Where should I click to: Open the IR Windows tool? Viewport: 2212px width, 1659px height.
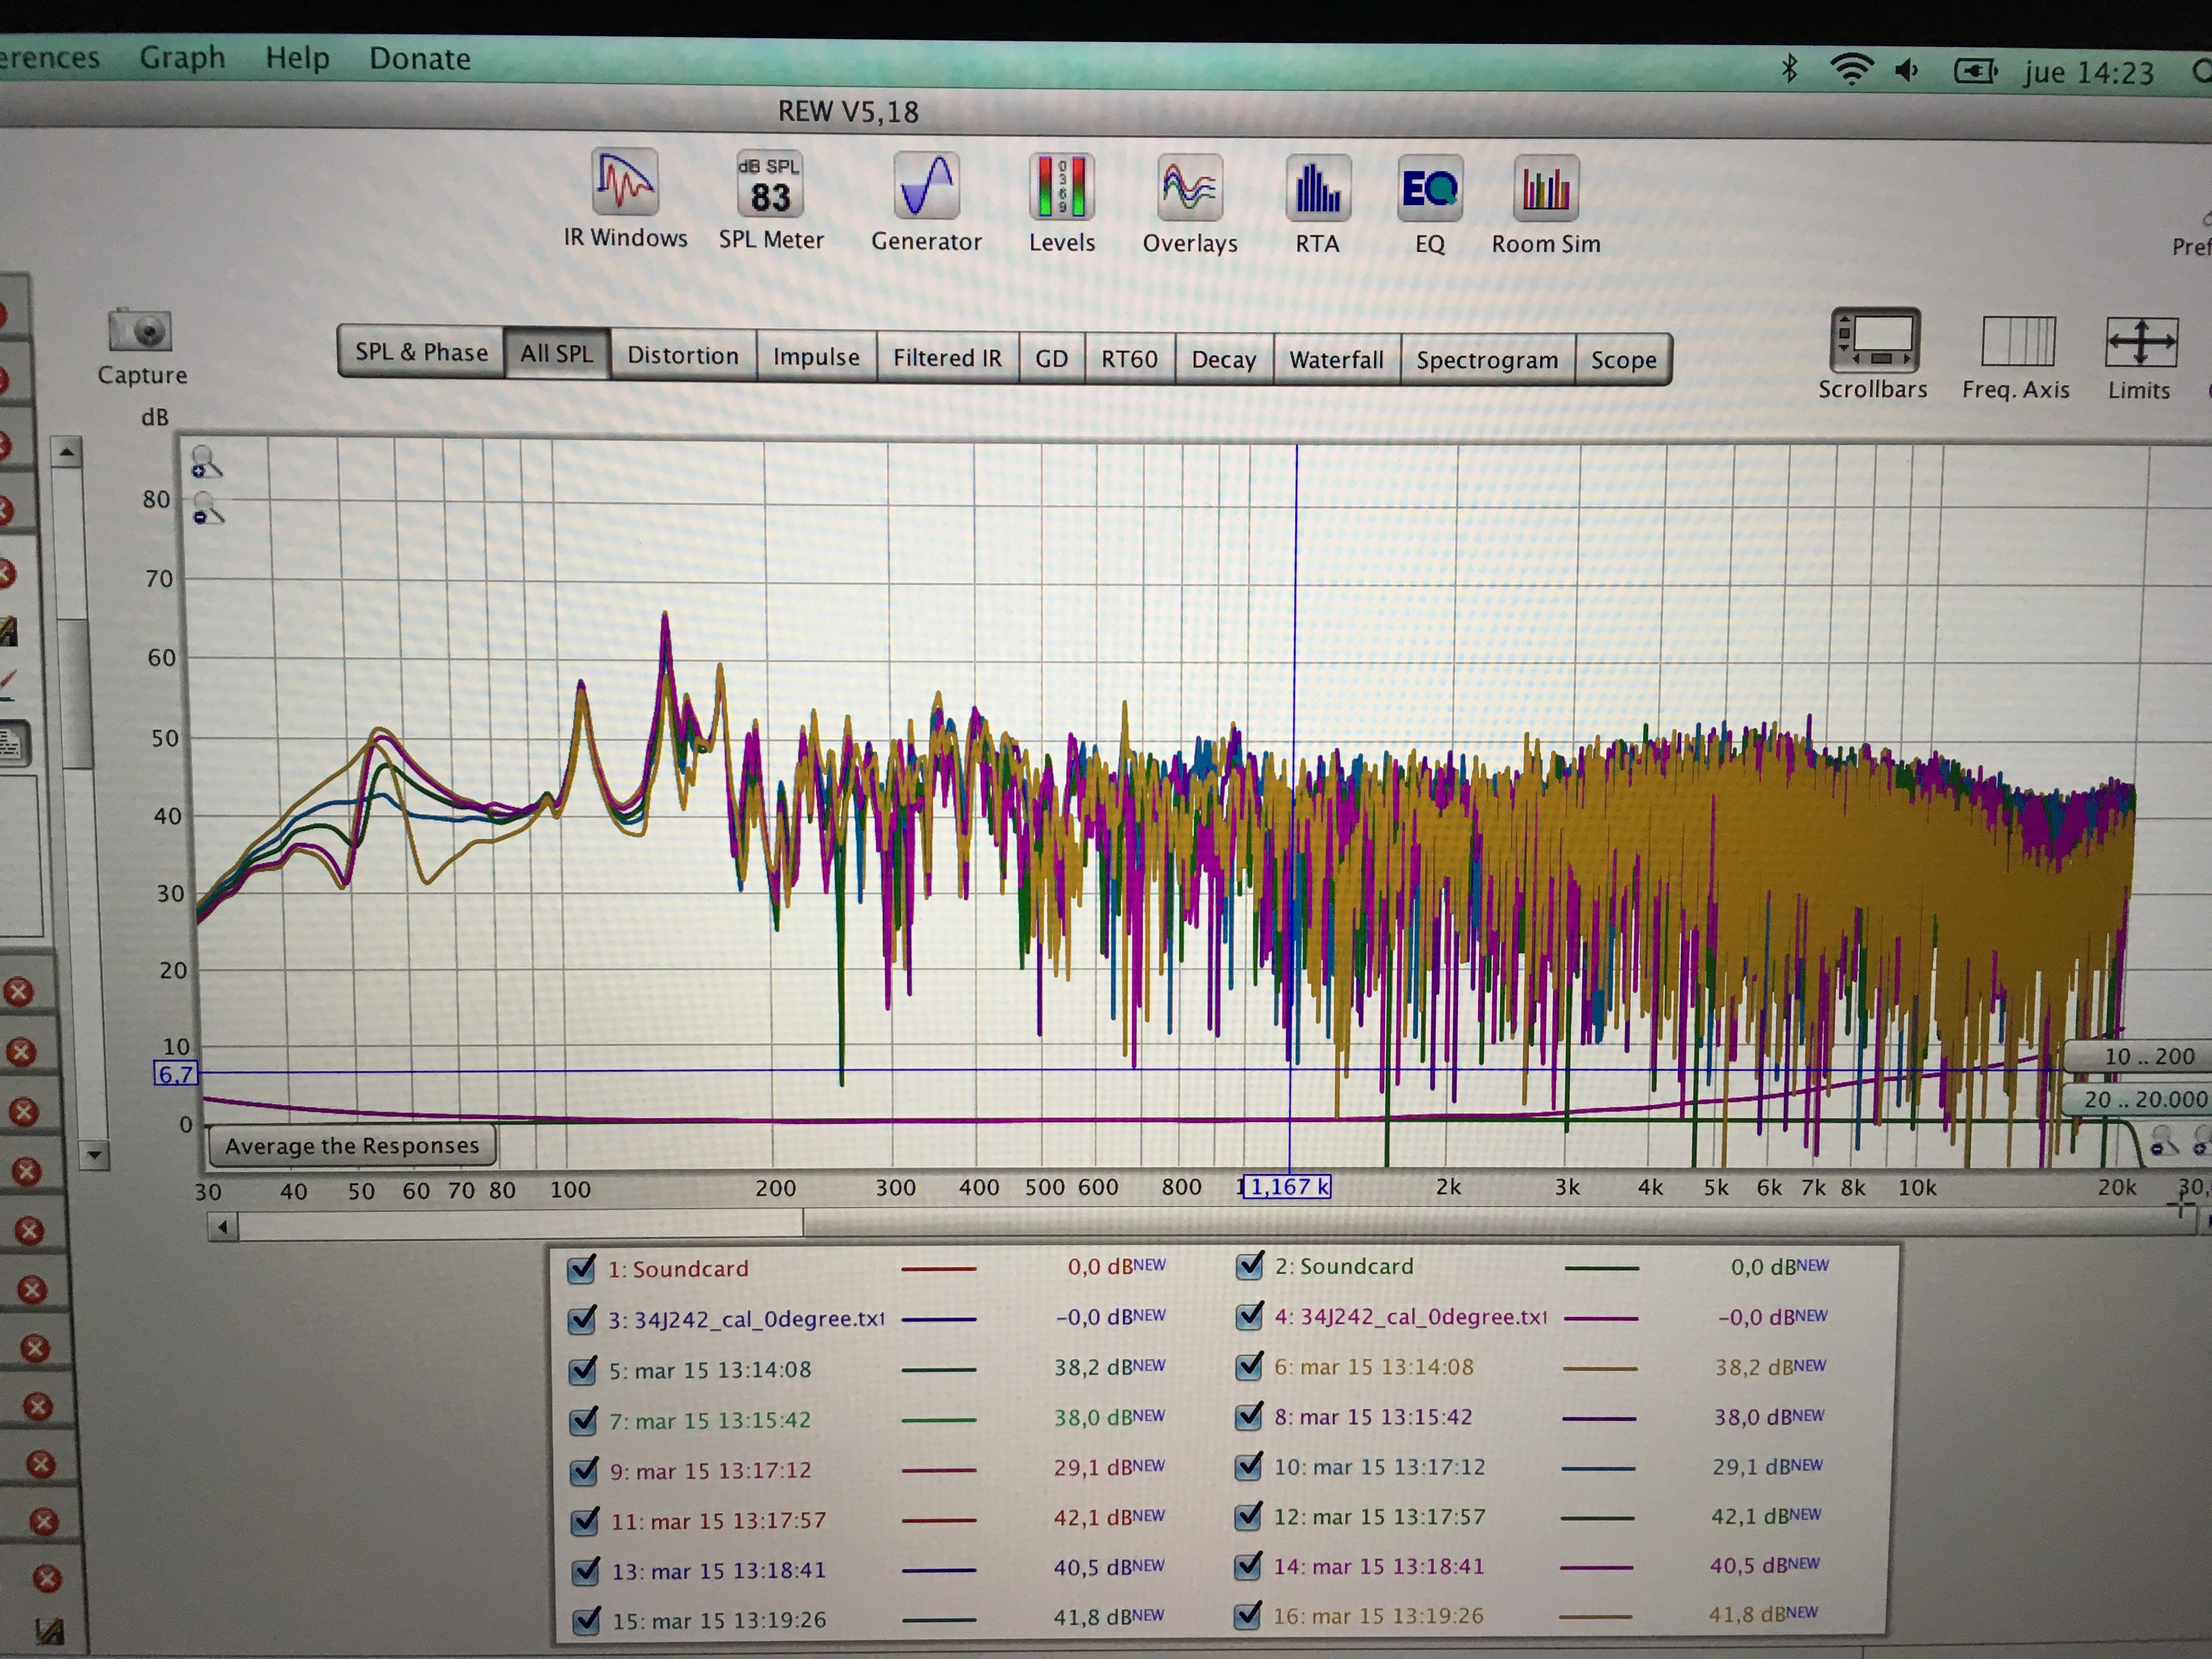click(624, 184)
